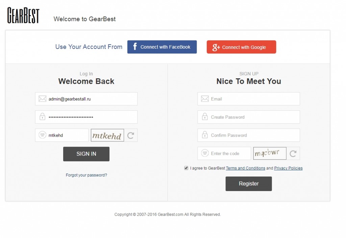Uncheck the Terms and Conditions agreement checkbox
Viewport: 346px width, 238px height.
coord(186,168)
